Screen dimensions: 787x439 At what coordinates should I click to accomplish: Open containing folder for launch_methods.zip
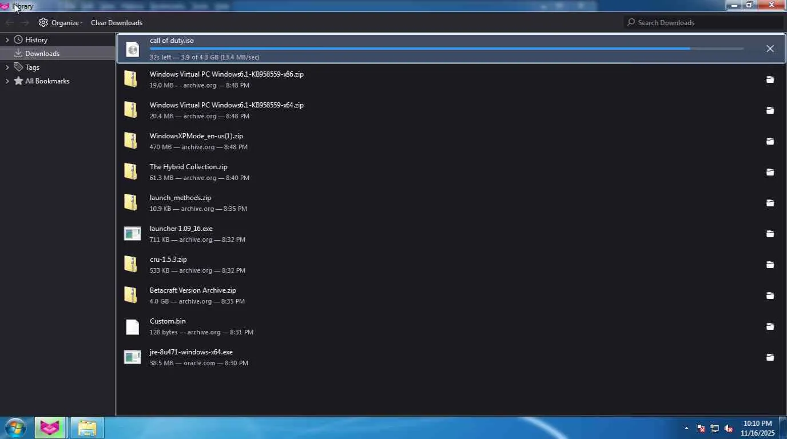pyautogui.click(x=770, y=203)
